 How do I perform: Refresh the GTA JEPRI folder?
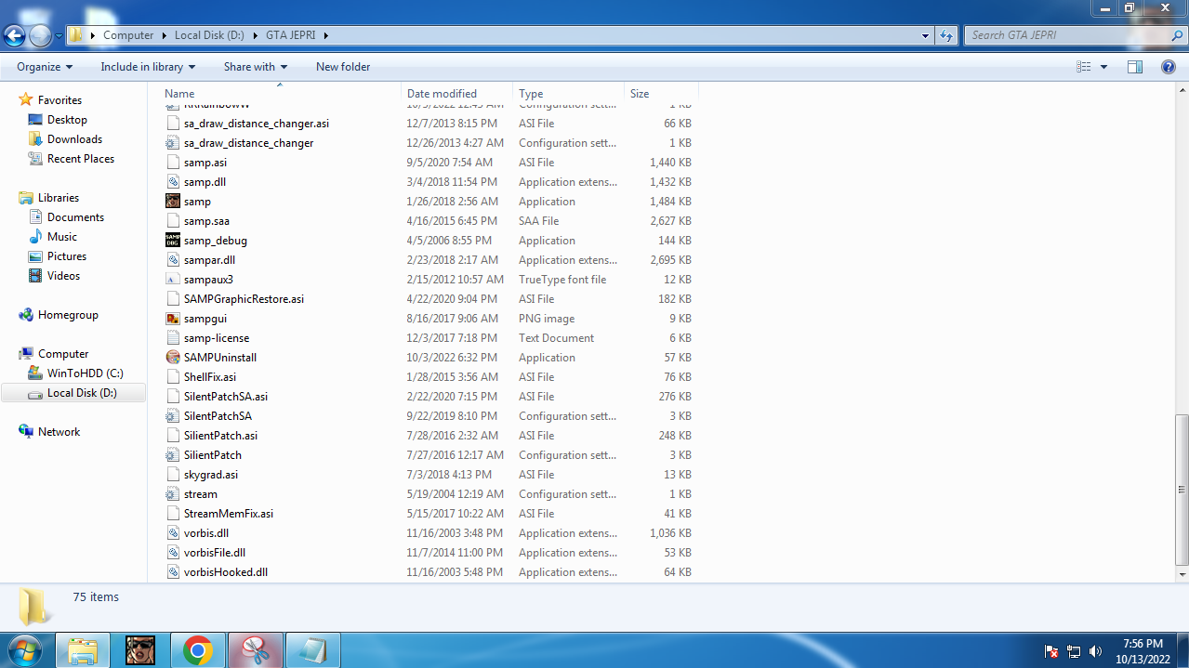pos(946,35)
